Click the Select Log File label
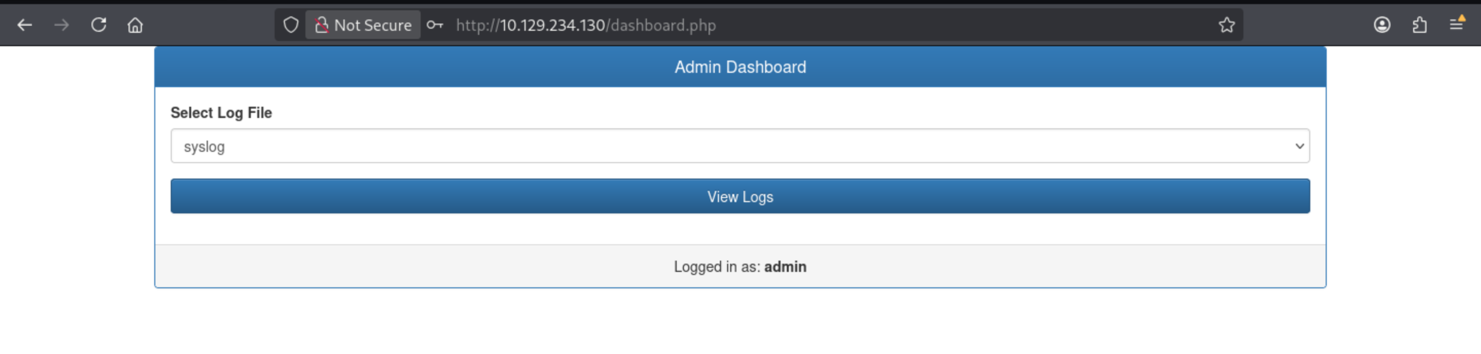 (x=221, y=113)
